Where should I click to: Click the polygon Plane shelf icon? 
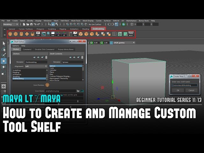click(x=27, y=34)
